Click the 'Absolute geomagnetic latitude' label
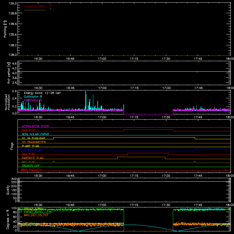The width and height of the screenshot is (234, 234). pos(202,209)
